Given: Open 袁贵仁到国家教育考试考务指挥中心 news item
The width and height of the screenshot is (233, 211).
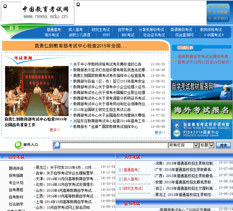Looking at the screenshot, I should click(111, 76).
